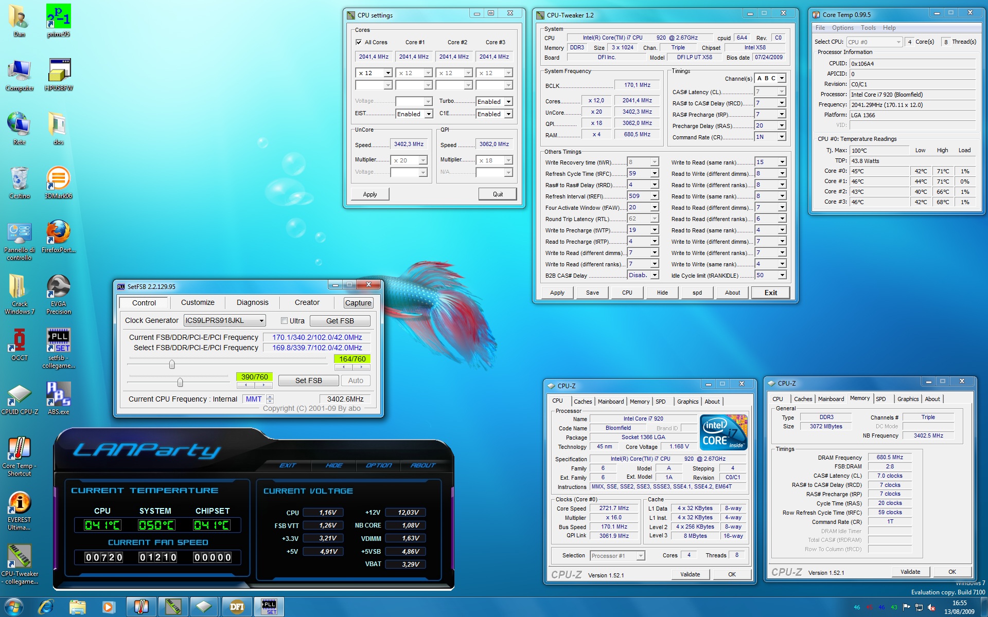
Task: Click Set FSB button in SetFSB
Action: click(x=308, y=380)
